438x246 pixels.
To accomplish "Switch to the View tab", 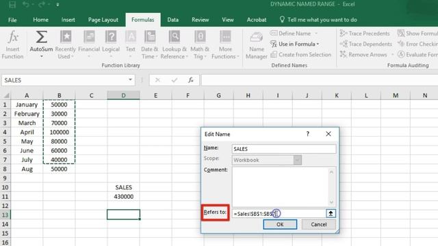I will pyautogui.click(x=228, y=20).
